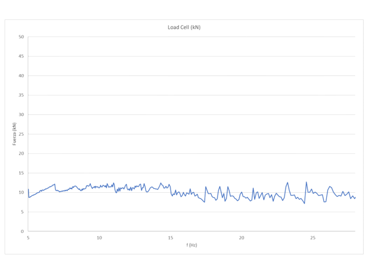This screenshot has width=370, height=278.
Task: Select the 15 label on the vertical force axis
Action: point(21,173)
